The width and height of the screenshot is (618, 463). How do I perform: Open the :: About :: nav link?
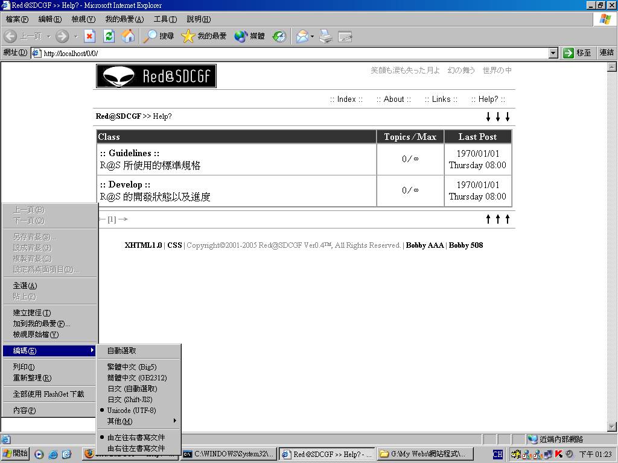[x=393, y=99]
